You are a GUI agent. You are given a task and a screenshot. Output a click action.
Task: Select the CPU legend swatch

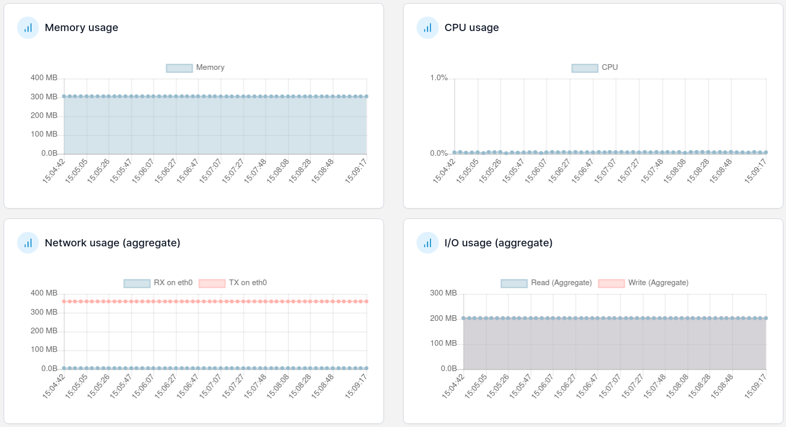(585, 67)
